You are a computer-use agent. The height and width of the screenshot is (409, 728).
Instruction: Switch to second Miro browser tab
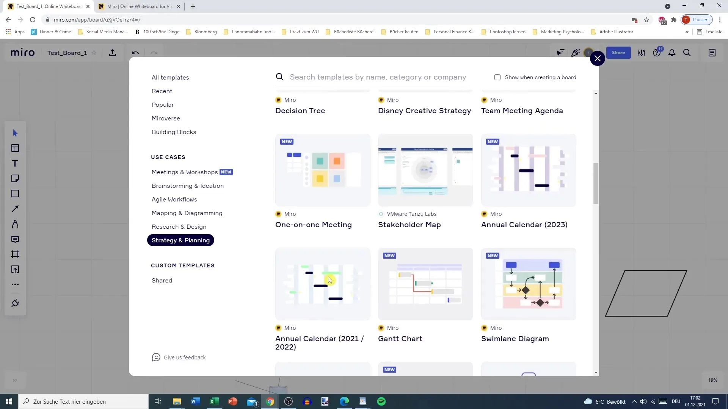(x=139, y=6)
